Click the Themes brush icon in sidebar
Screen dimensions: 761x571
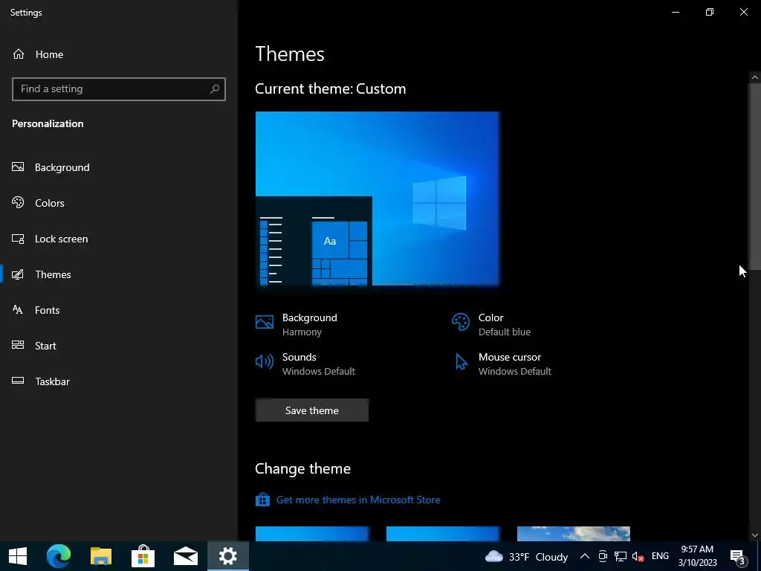(x=18, y=274)
